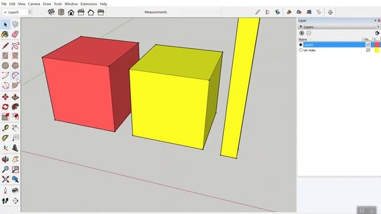Switch to Top view in the toolbar
This screenshot has width=381, height=214.
point(61,12)
